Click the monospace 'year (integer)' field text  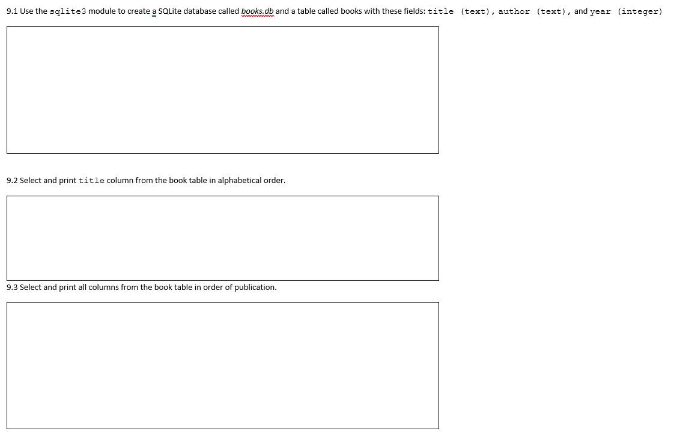tap(626, 11)
